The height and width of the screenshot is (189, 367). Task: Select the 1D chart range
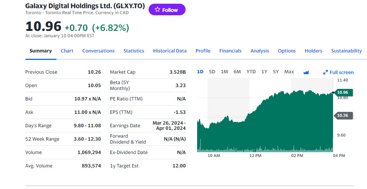200,72
